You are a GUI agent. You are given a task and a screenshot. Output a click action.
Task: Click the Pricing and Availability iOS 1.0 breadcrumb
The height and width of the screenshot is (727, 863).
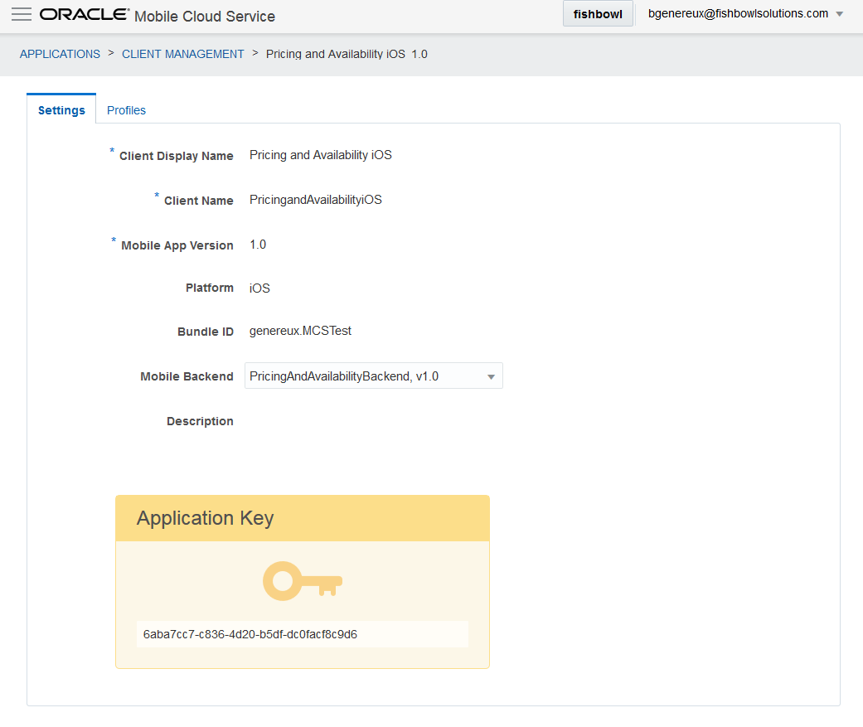pyautogui.click(x=347, y=54)
